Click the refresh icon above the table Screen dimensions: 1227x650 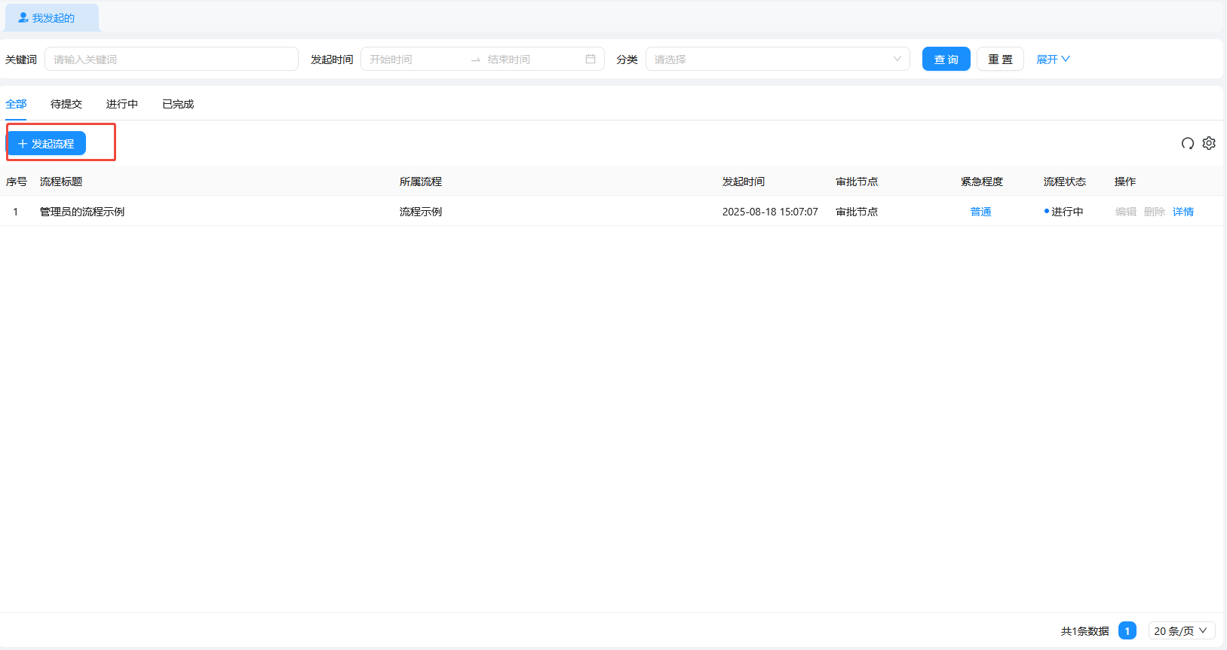1187,143
